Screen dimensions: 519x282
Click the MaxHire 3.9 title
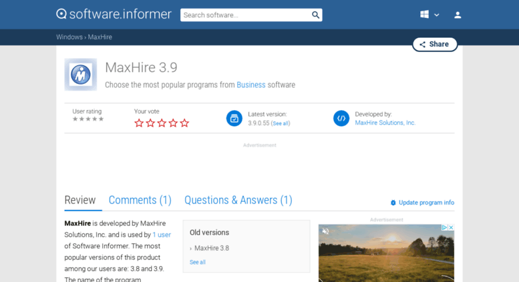(x=142, y=68)
